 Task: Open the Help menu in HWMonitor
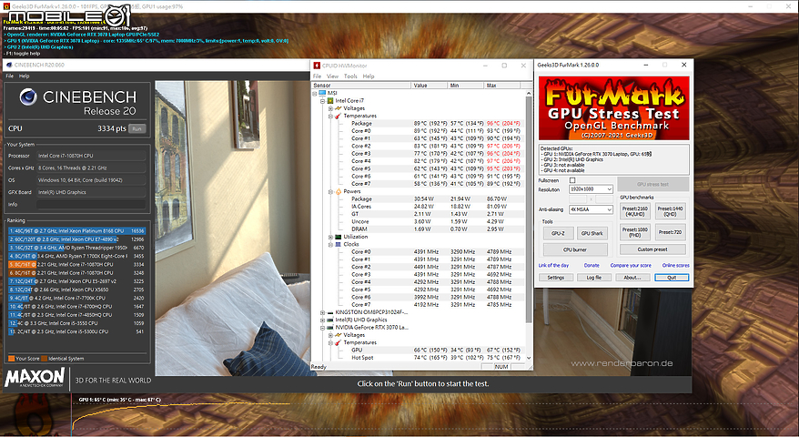[x=369, y=76]
